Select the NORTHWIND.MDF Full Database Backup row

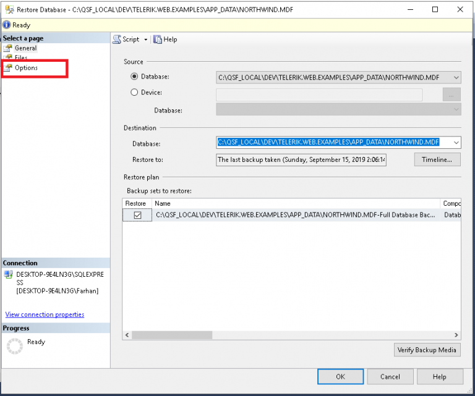point(291,215)
